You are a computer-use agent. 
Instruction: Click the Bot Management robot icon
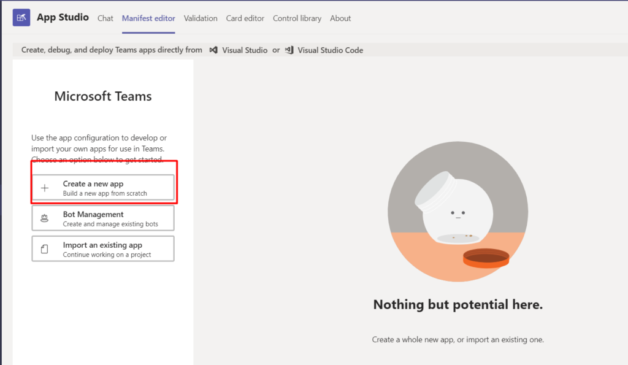[x=45, y=218]
